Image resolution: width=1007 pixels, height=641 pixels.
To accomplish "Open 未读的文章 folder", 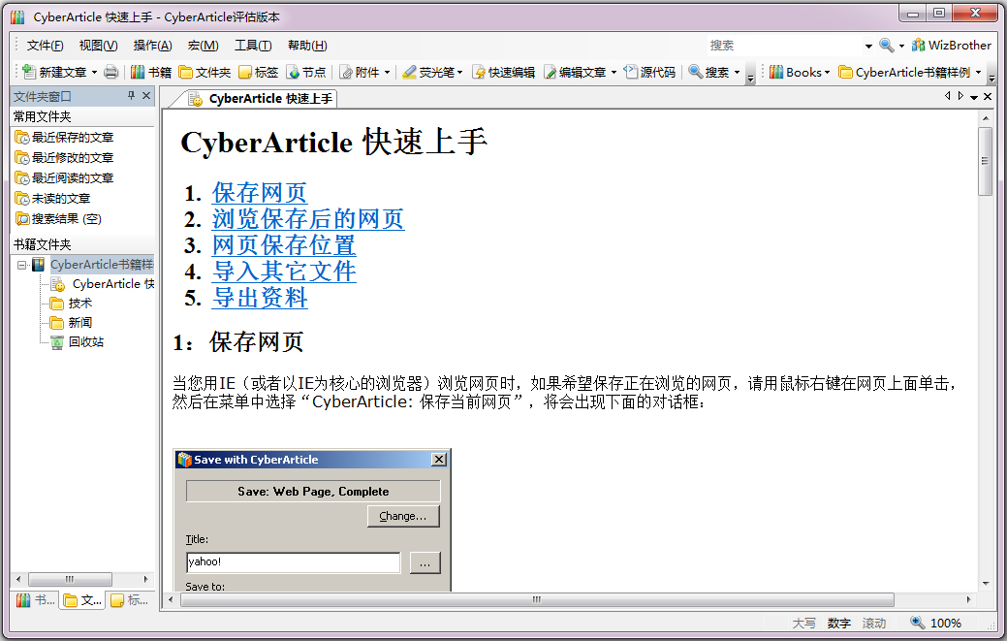I will (x=52, y=199).
